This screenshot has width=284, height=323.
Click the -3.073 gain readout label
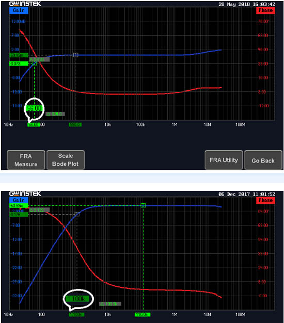point(19,63)
